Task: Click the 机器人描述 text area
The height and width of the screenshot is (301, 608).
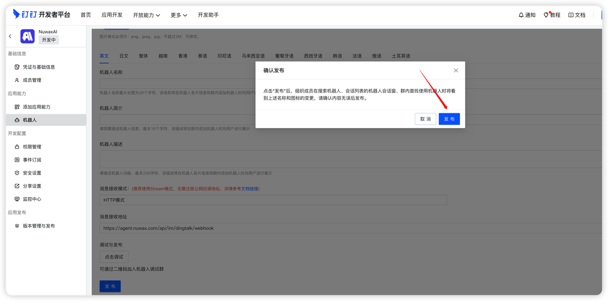Action: tap(351, 159)
